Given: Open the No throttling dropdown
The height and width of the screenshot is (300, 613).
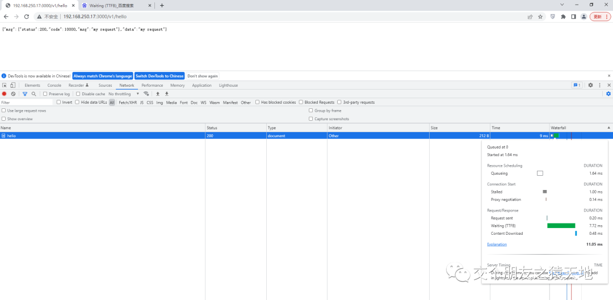Looking at the screenshot, I should coord(124,94).
